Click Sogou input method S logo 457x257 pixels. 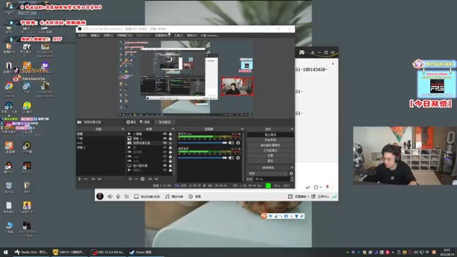click(264, 216)
